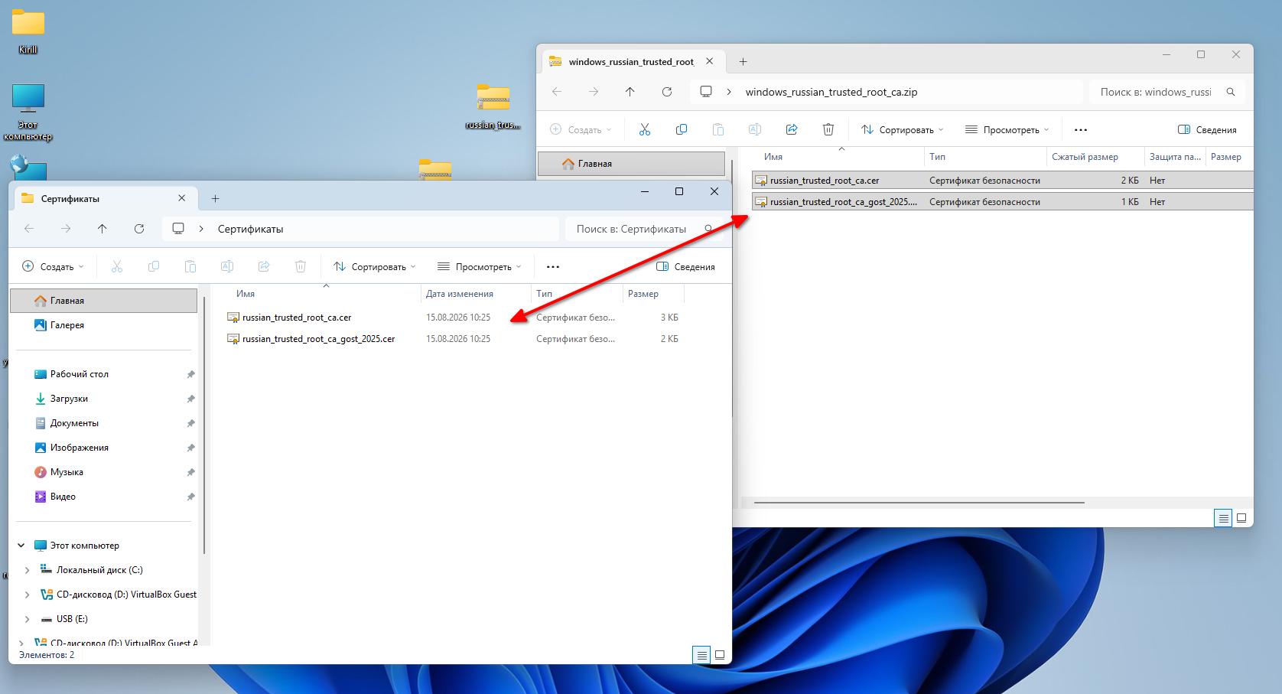The width and height of the screenshot is (1282, 694).
Task: Open Создать dropdown in Сертификаты window
Action: pyautogui.click(x=53, y=267)
